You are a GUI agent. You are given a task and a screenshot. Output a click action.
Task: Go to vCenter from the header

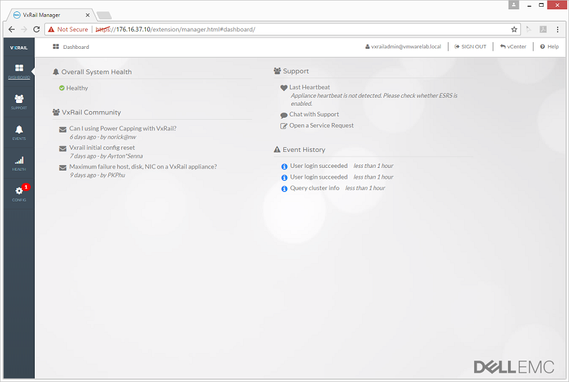click(x=513, y=46)
